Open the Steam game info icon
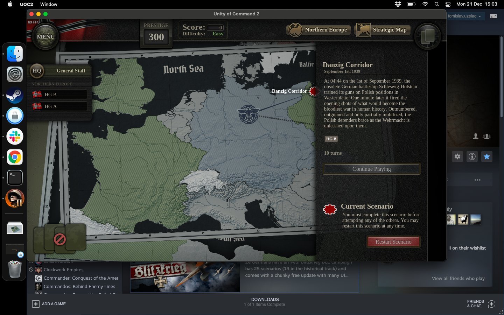Screen dimensions: 504x315 click(x=472, y=156)
